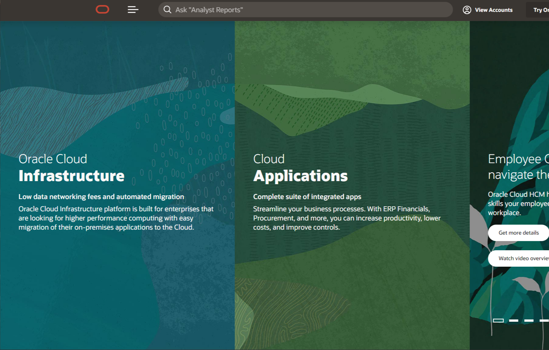Viewport: 549px width, 350px height.
Task: Click the Try Oracle button
Action: tap(538, 10)
